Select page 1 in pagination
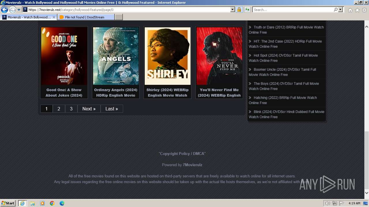This screenshot has width=369, height=207. click(x=46, y=109)
